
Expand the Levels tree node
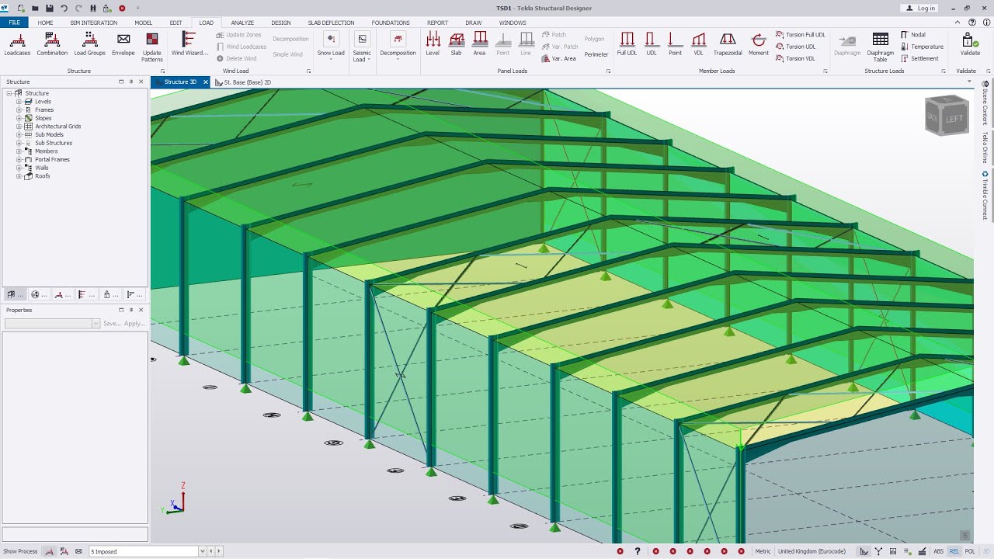coord(19,102)
